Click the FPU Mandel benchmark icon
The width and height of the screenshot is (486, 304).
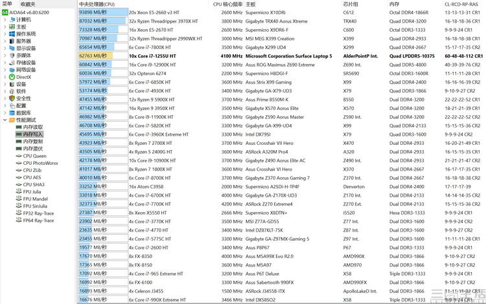click(x=19, y=199)
